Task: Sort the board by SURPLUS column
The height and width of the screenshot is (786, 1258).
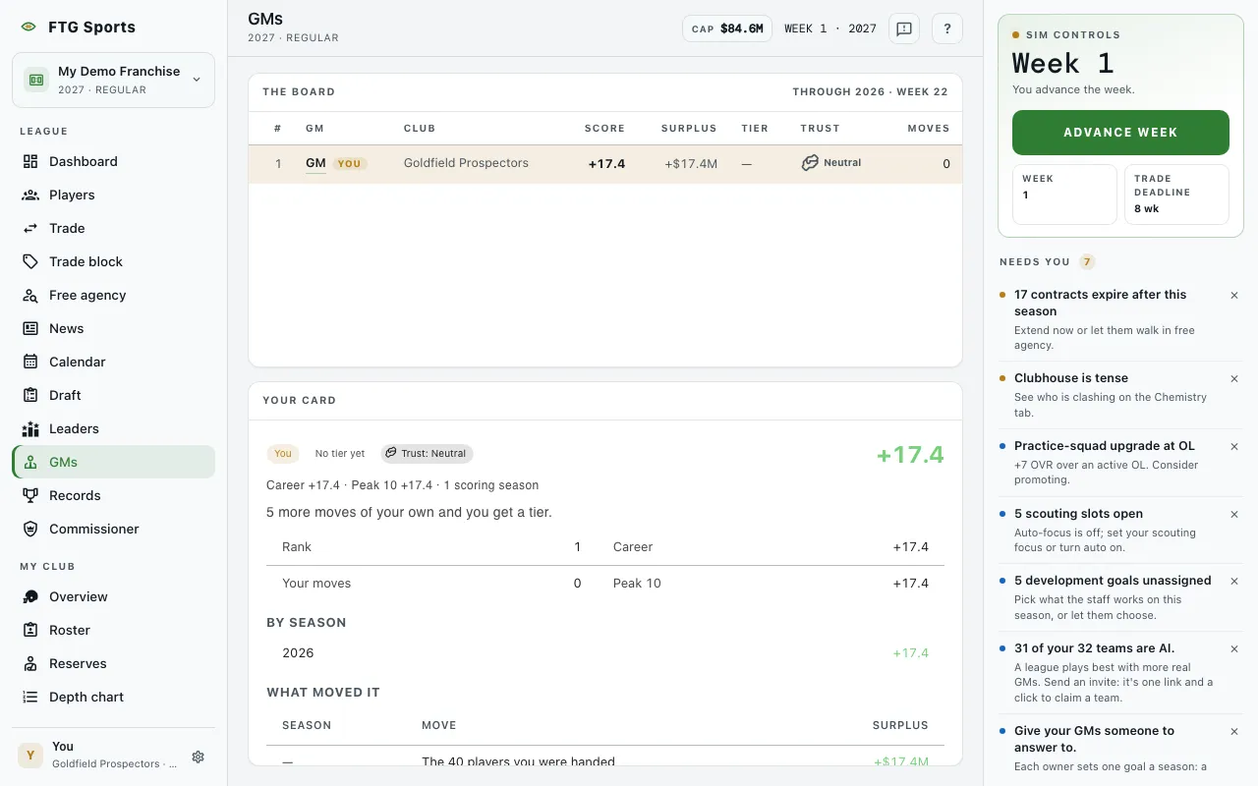Action: coord(689,128)
